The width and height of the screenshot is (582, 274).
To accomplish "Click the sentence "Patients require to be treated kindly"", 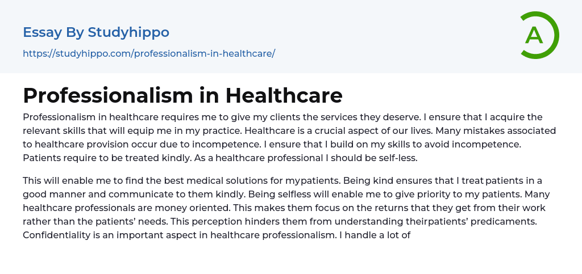I will point(107,158).
